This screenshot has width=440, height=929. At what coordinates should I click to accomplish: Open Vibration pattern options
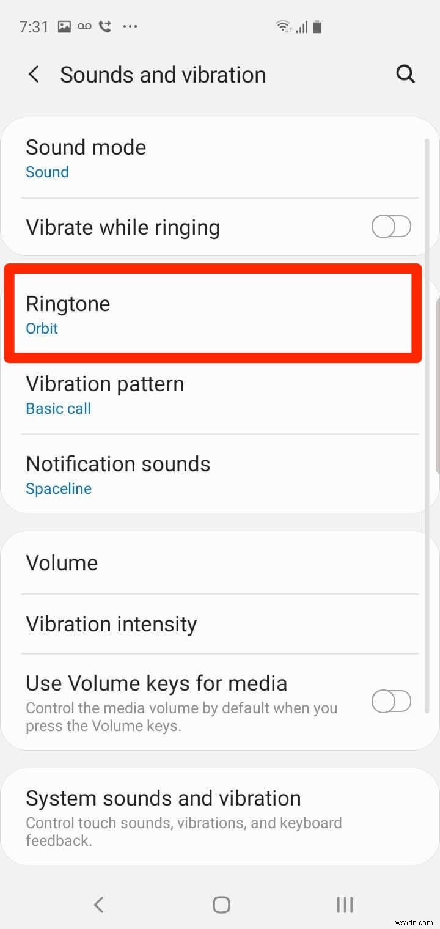(x=105, y=394)
